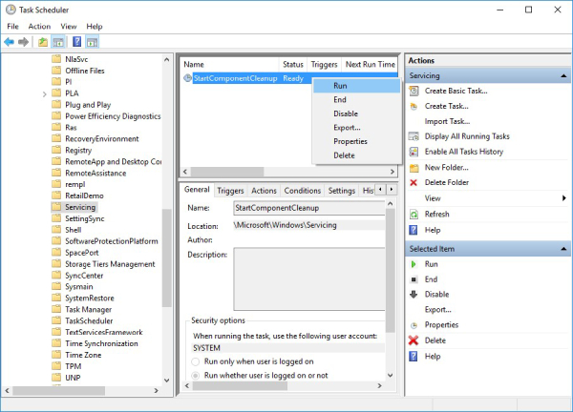
Task: Choose Run from the context menu
Action: coord(340,86)
